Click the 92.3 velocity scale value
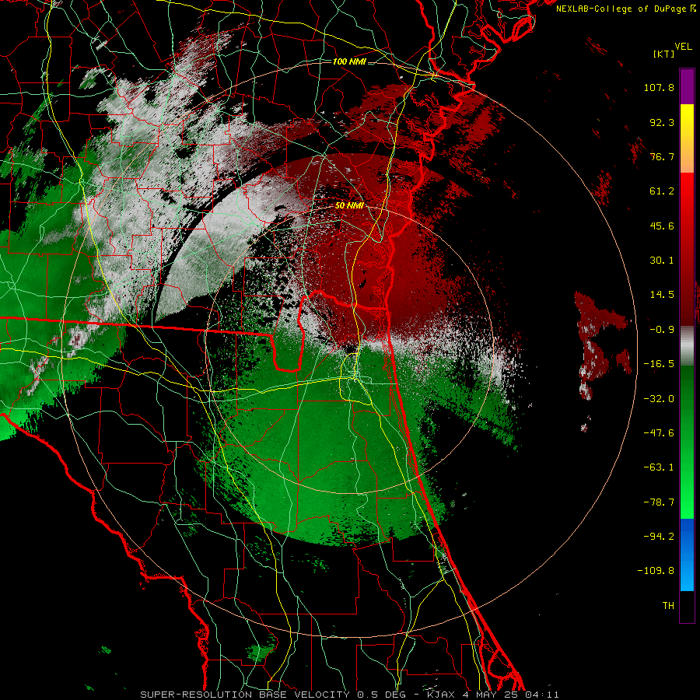Screen dimensions: 700x700 pos(662,122)
